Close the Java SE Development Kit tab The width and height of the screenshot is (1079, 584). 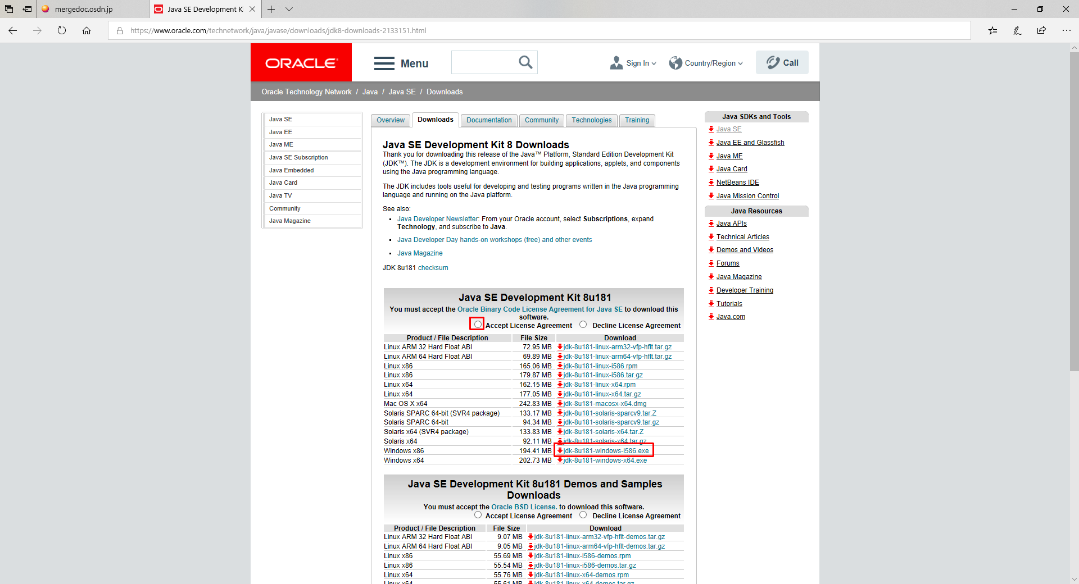pos(252,9)
